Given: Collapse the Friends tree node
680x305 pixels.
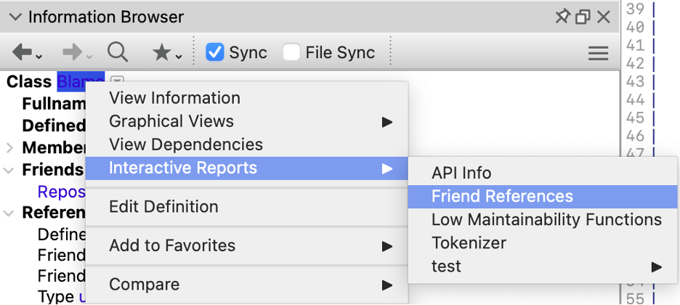Looking at the screenshot, I should [9, 171].
